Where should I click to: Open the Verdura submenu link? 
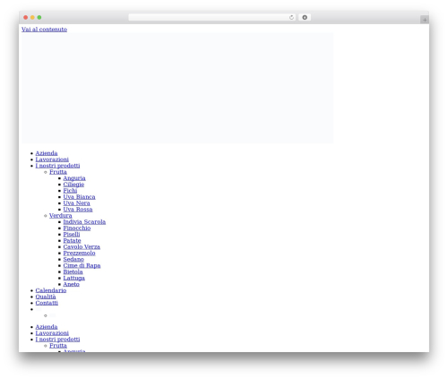point(61,216)
